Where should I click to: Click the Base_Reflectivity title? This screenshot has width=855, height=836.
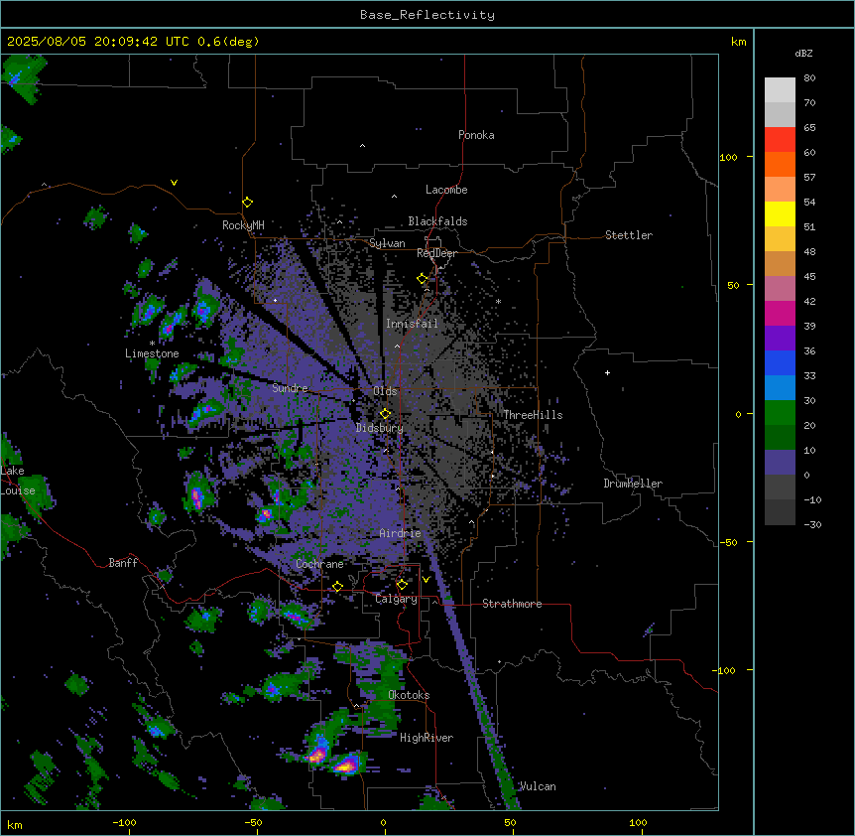[x=427, y=15]
